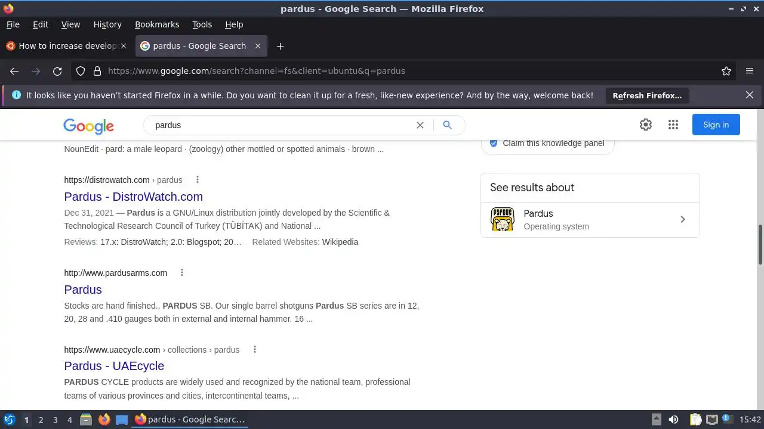Viewport: 764px width, 429px height.
Task: Launch Firefox from the taskbar launcher
Action: [104, 419]
